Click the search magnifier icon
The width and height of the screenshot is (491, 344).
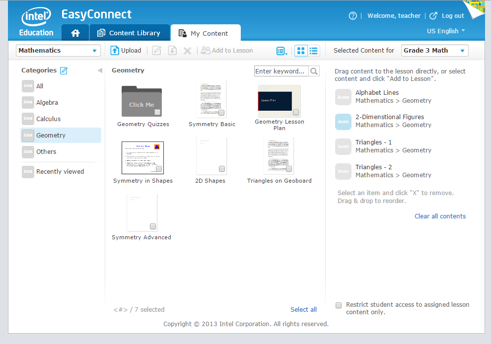click(314, 71)
